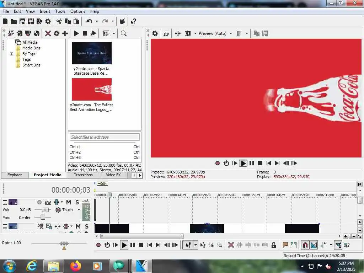Viewport: 364px width, 273px height.
Task: Click the Import Media icon in Project Media
Action: coord(20,33)
